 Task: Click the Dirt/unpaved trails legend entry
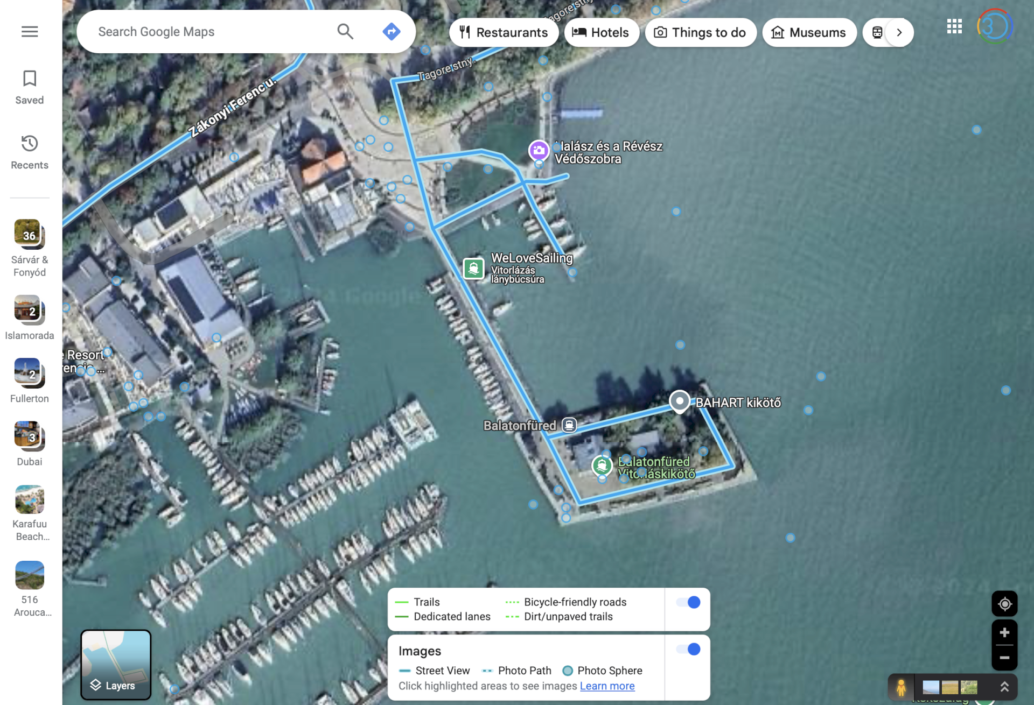pyautogui.click(x=559, y=617)
